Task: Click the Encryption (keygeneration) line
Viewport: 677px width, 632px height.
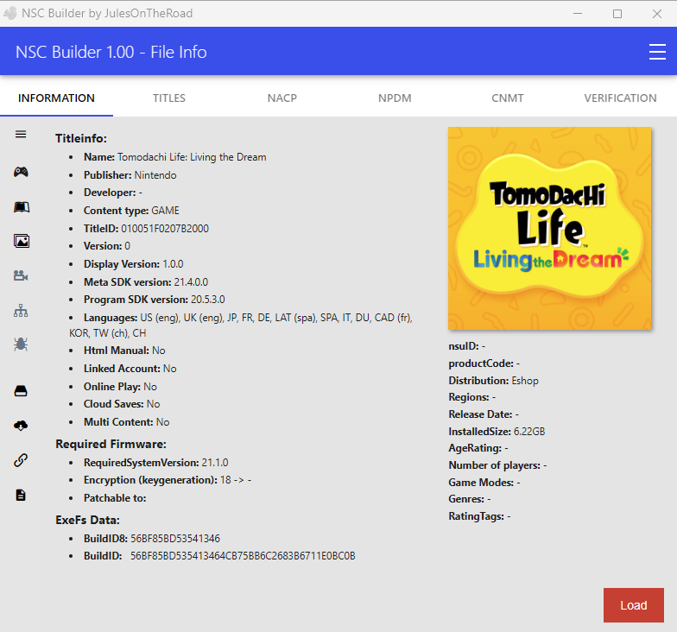Action: click(168, 480)
